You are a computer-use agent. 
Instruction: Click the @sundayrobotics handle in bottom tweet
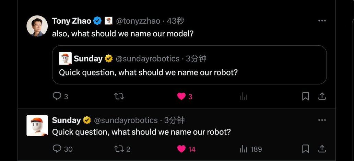click(126, 120)
